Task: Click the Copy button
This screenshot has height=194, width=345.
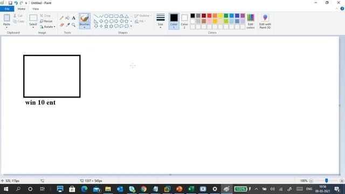Action: point(18,21)
